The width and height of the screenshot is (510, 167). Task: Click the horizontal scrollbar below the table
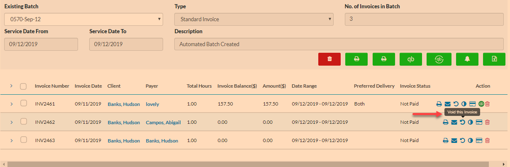[249, 164]
